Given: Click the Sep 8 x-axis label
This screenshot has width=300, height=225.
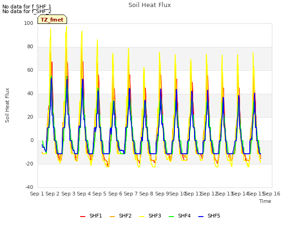Looking at the screenshot, I should [x=146, y=194].
